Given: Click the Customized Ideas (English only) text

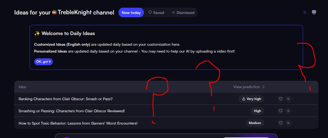Looking at the screenshot, I should coord(62,45).
